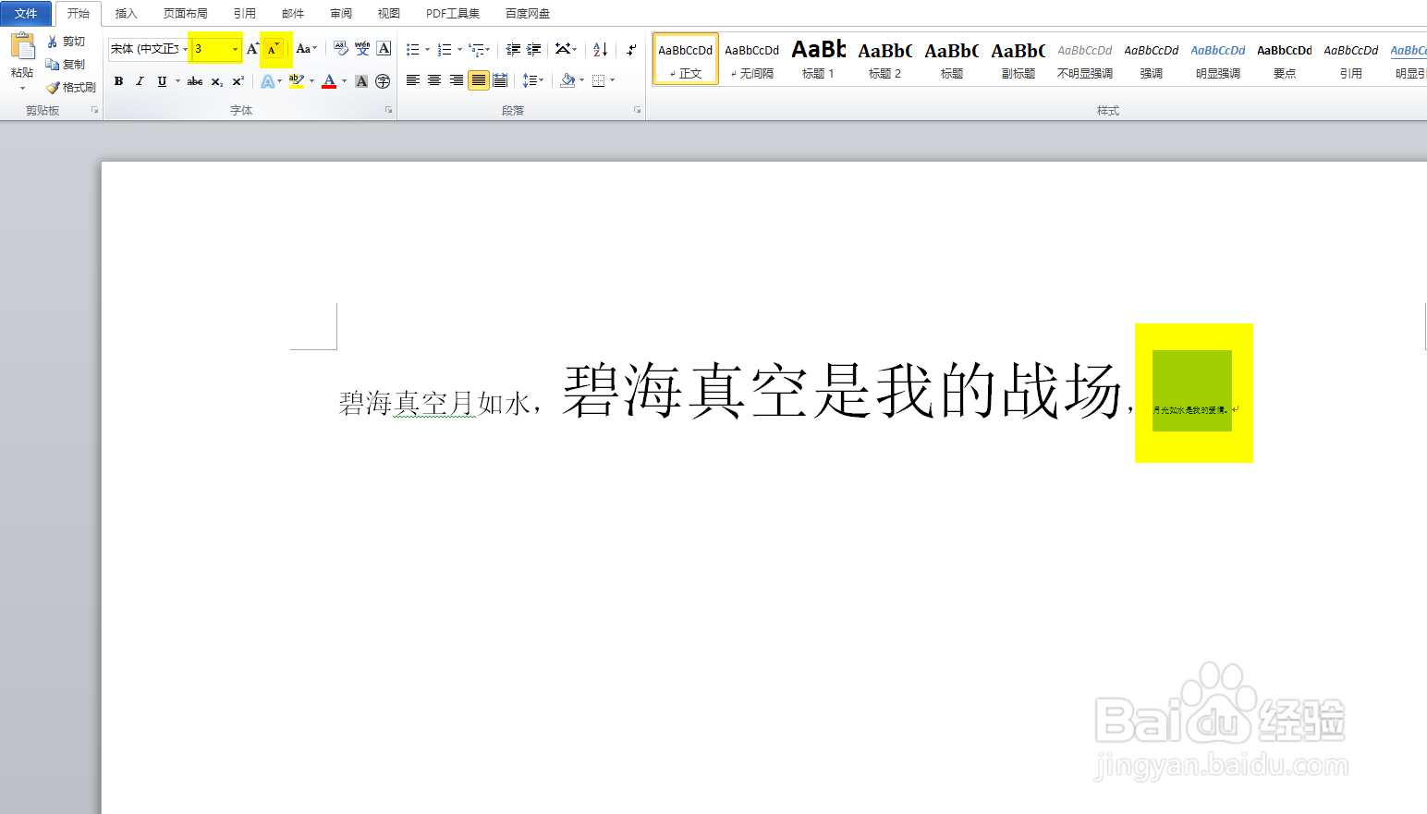Open the line spacing dropdown
This screenshot has width=1427, height=814.
(x=533, y=80)
